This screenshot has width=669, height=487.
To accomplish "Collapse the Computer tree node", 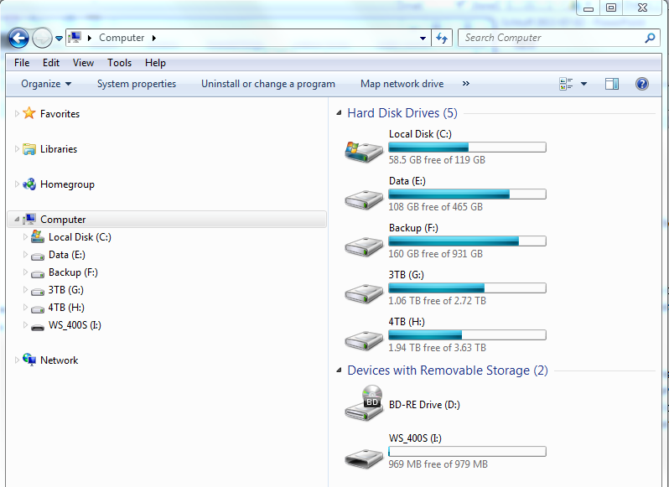I will [17, 220].
